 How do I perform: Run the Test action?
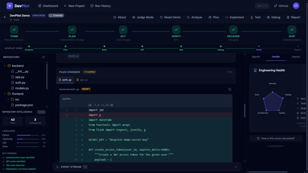pyautogui.click(x=256, y=17)
